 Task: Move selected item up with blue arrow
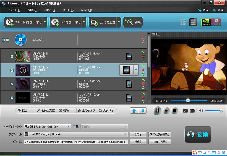click(134, 111)
